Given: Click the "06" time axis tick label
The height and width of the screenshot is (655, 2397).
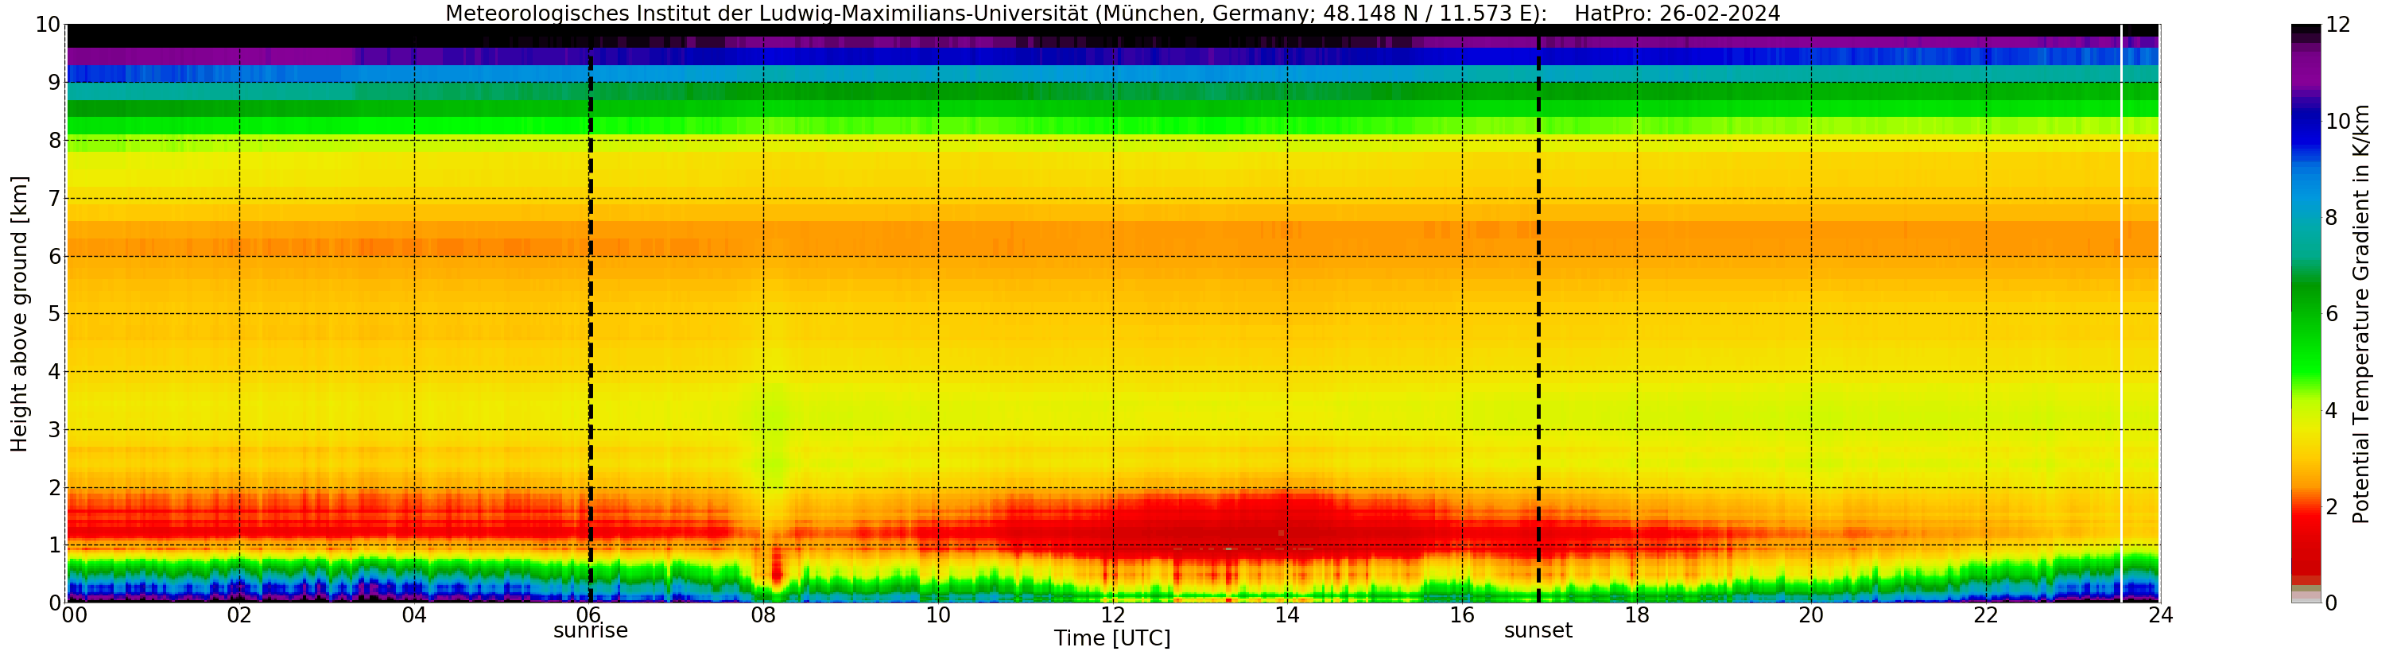Looking at the screenshot, I should tap(588, 615).
